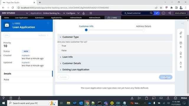Open the Actions dropdown menu

coord(43,35)
